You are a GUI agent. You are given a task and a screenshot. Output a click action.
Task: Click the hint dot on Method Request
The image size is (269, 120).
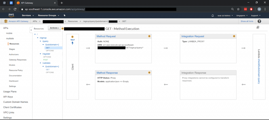[x=149, y=36]
